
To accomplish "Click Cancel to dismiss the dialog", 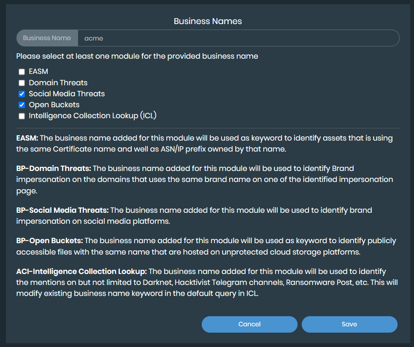I will point(249,324).
